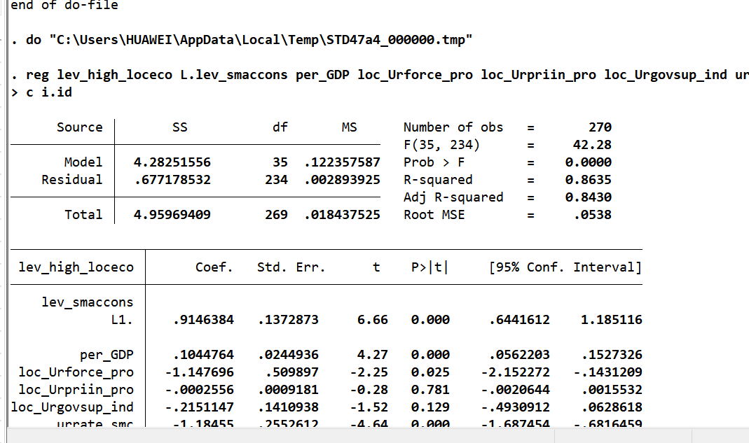Click the loc_Urpriin_pro t-statistic -0.28
This screenshot has width=749, height=443.
(369, 390)
